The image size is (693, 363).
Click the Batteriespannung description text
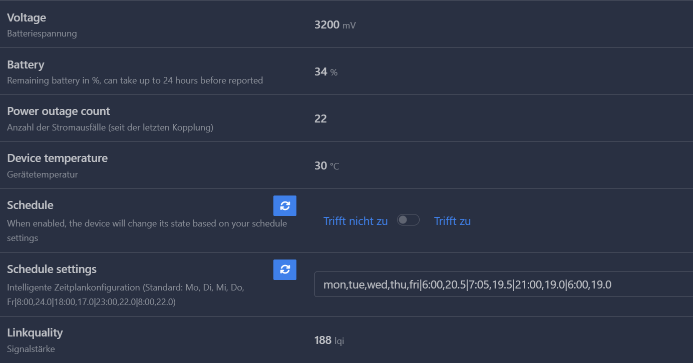(42, 33)
